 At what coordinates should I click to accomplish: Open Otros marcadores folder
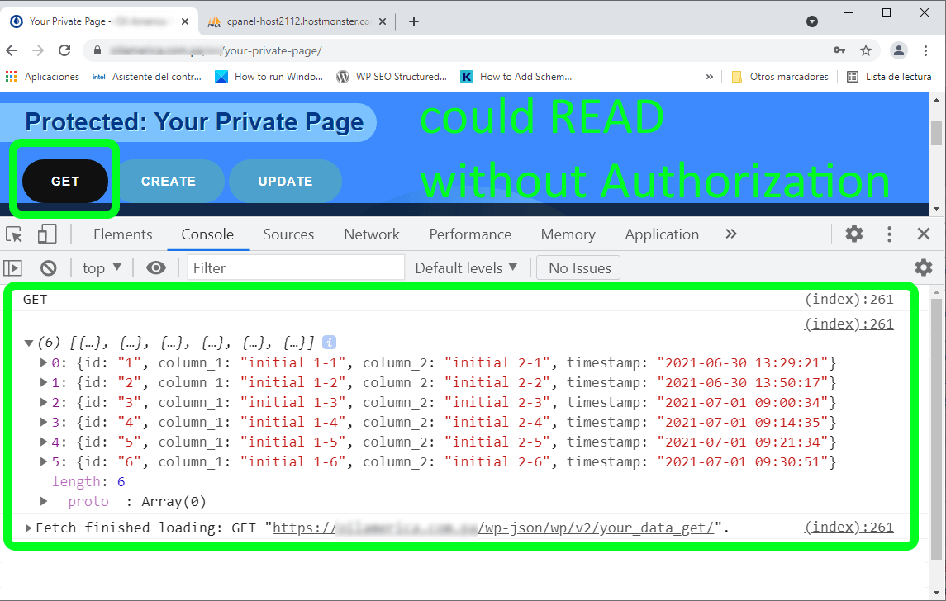779,77
